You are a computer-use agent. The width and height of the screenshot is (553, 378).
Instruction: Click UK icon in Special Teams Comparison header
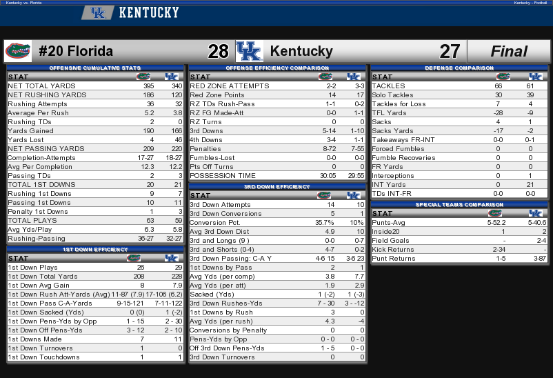(x=535, y=213)
